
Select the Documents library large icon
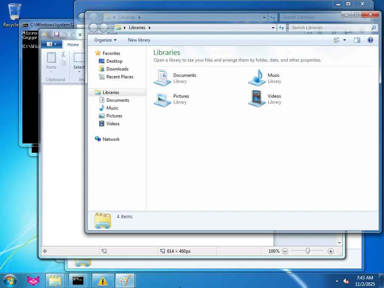pos(162,78)
